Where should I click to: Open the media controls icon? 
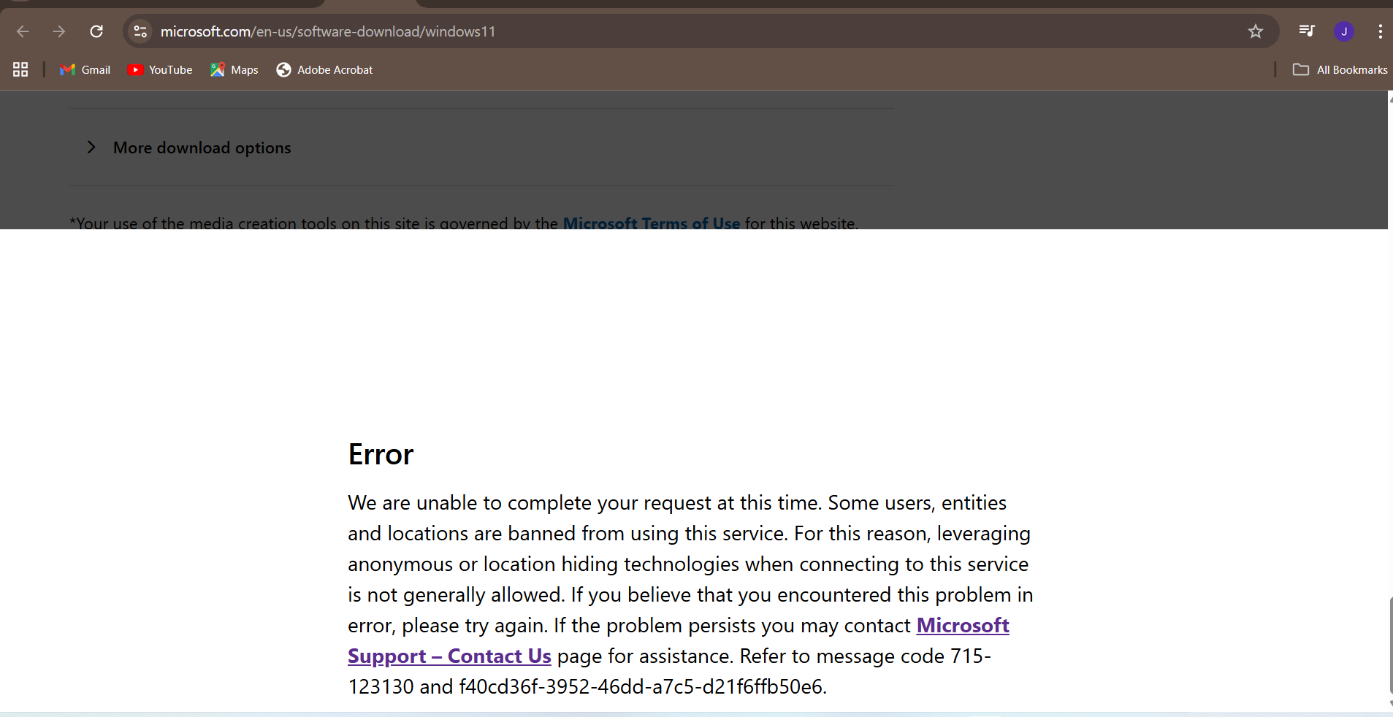tap(1306, 31)
